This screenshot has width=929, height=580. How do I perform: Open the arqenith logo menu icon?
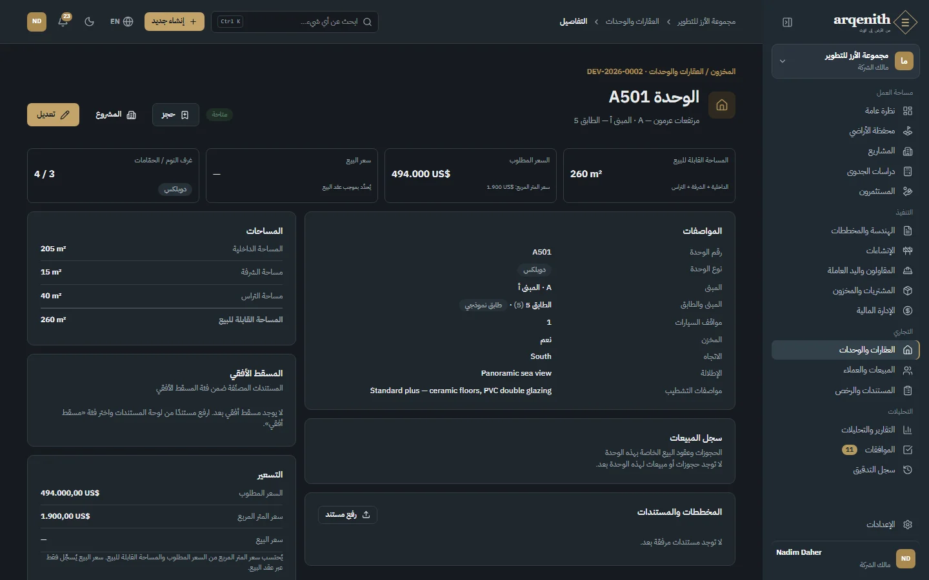coord(906,22)
